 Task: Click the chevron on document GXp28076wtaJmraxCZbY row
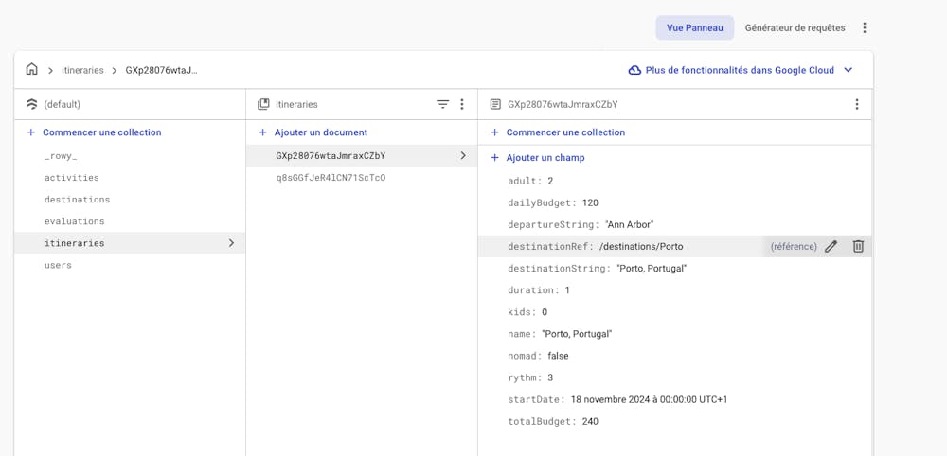tap(463, 155)
